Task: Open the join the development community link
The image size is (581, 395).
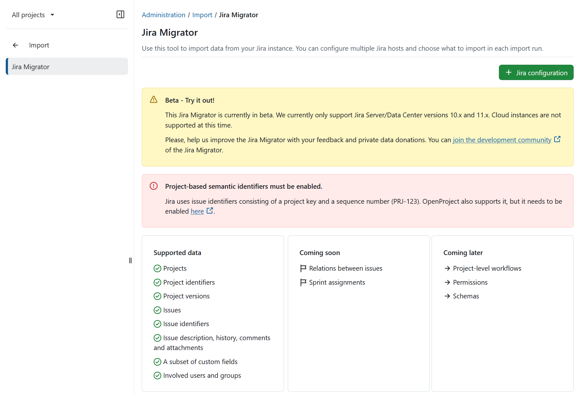Action: 502,140
